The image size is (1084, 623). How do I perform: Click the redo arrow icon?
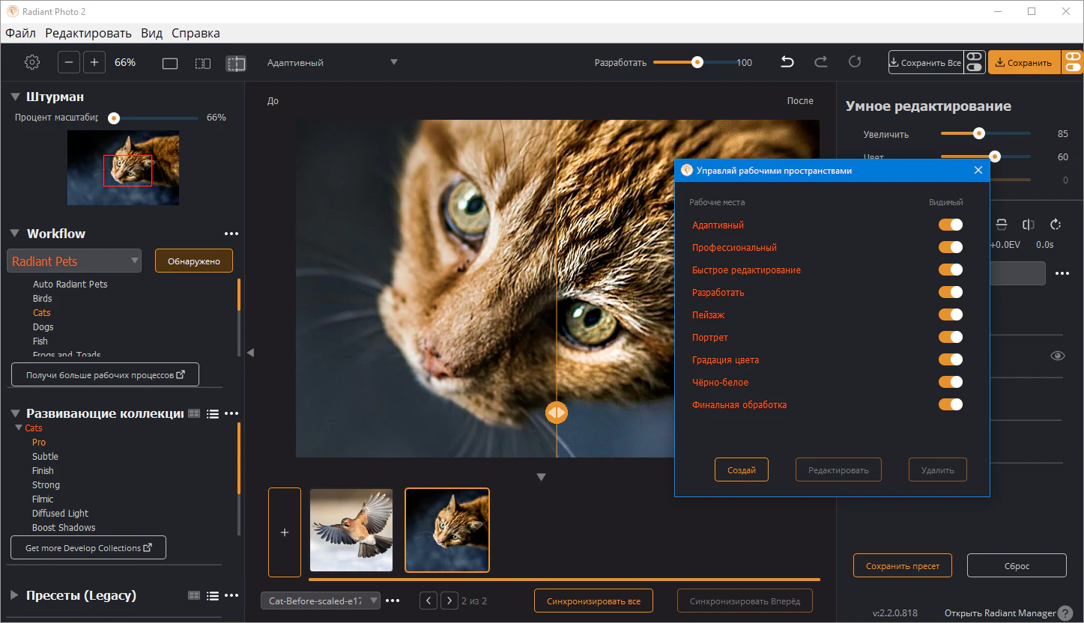click(821, 62)
